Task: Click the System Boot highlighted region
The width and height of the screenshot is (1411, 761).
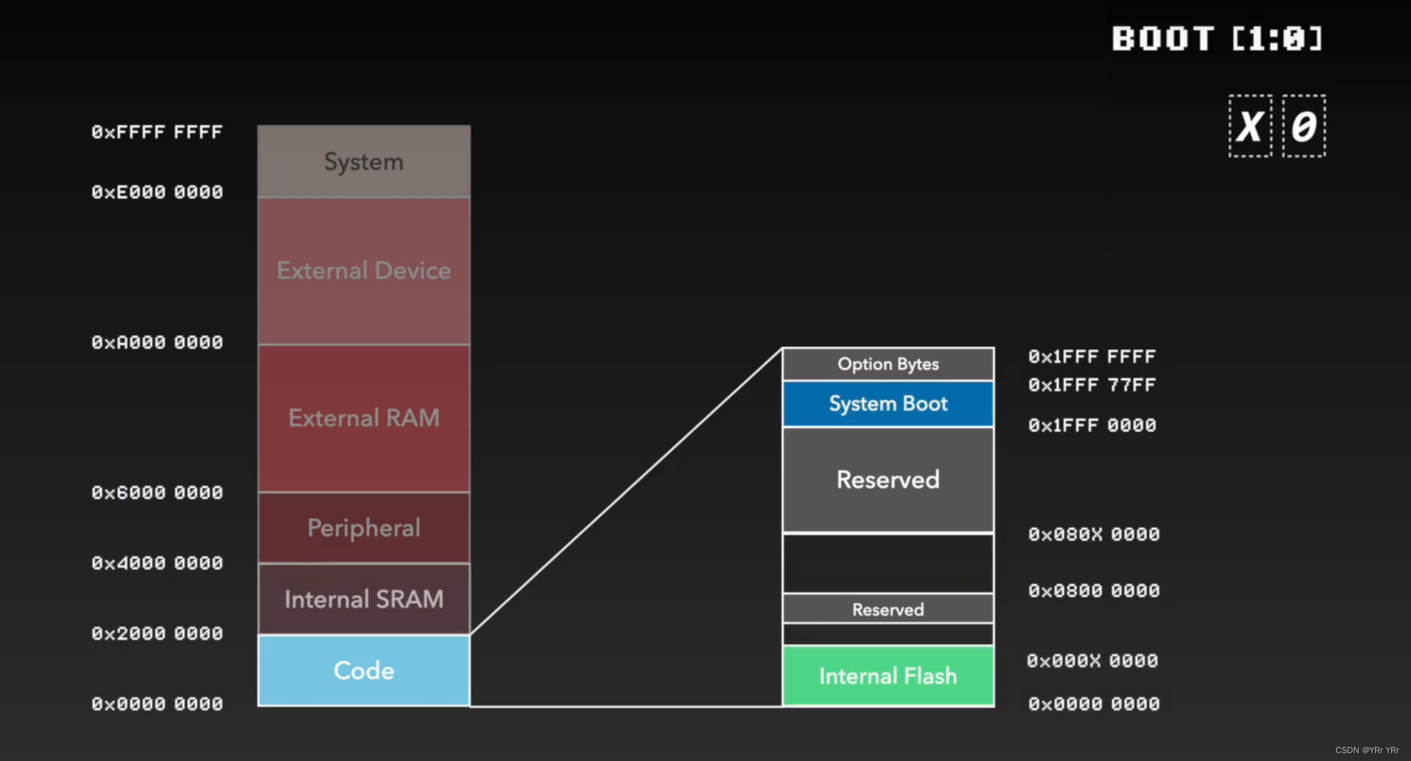Action: [888, 403]
